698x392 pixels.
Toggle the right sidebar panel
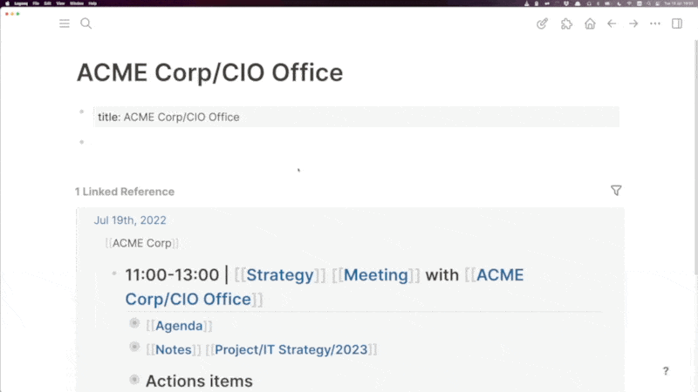pyautogui.click(x=677, y=24)
